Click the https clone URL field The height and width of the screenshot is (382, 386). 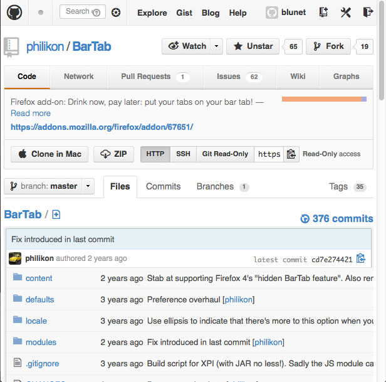coord(269,154)
